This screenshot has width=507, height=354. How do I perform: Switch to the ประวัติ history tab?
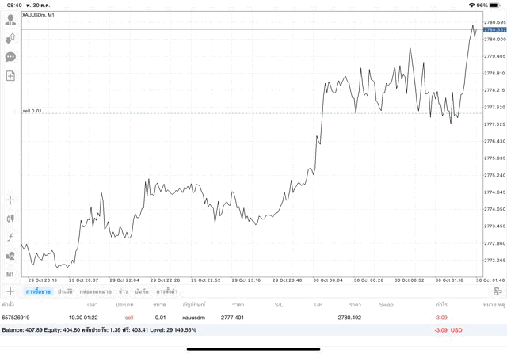tap(65, 291)
